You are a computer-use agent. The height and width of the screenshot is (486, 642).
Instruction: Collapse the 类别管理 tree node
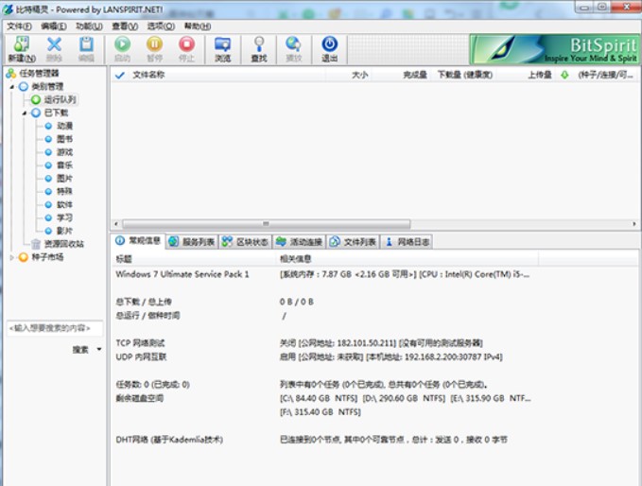pos(12,87)
